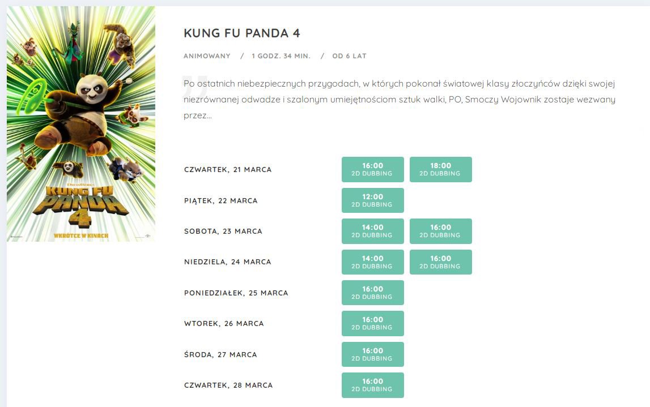This screenshot has height=407, width=650.
Task: Select 16:00 showing on Środa, 27 Marca
Action: tap(373, 354)
